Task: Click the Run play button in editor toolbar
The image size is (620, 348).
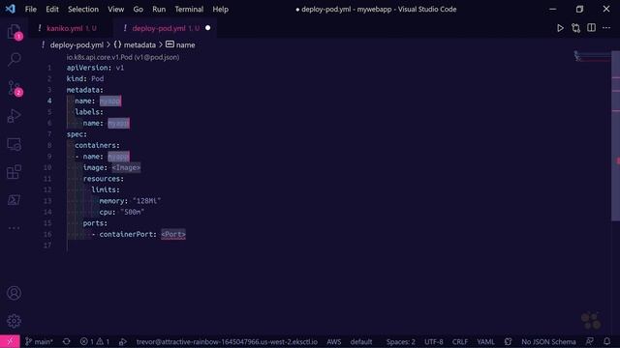Action: pyautogui.click(x=560, y=28)
